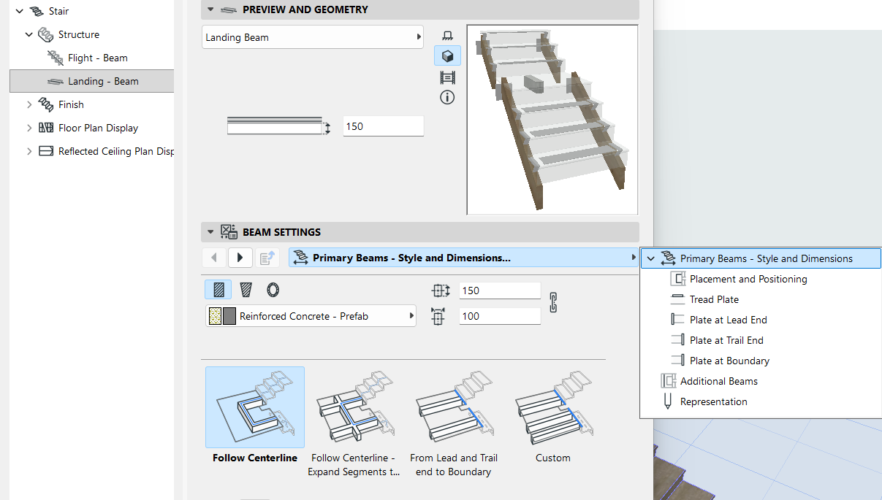Click the PREVIEW AND GEOMETRY header icon
This screenshot has width=882, height=500.
[x=229, y=9]
